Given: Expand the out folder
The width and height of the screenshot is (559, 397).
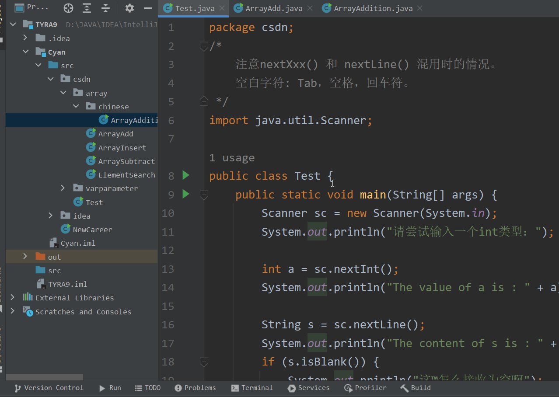Looking at the screenshot, I should 25,256.
